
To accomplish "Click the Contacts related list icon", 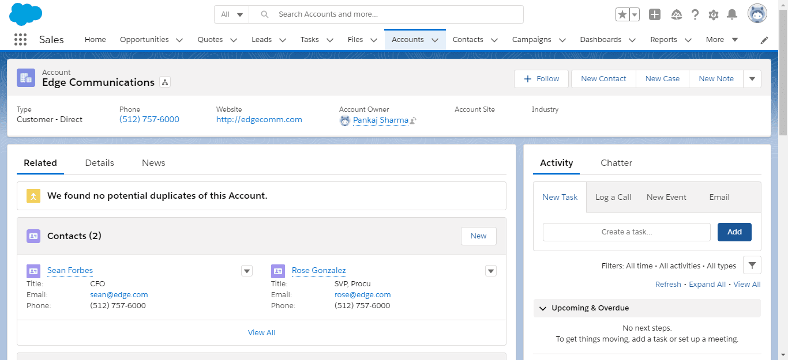I will [x=33, y=236].
